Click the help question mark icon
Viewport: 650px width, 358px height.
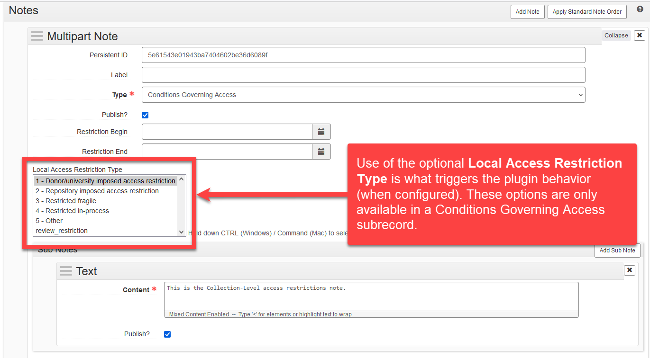pos(640,9)
